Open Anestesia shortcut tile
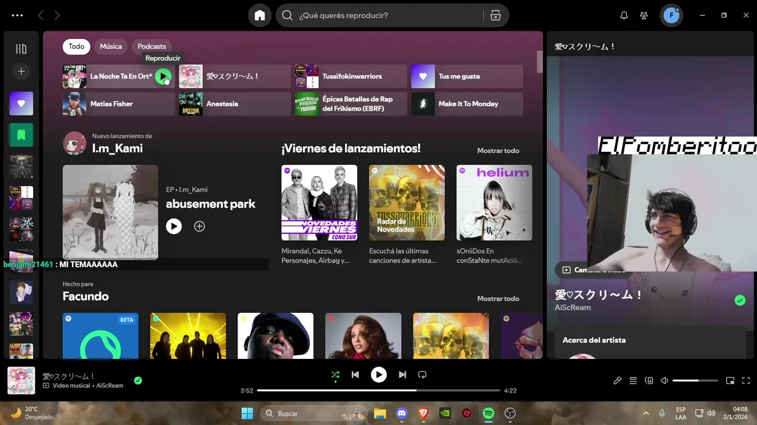 pos(235,104)
